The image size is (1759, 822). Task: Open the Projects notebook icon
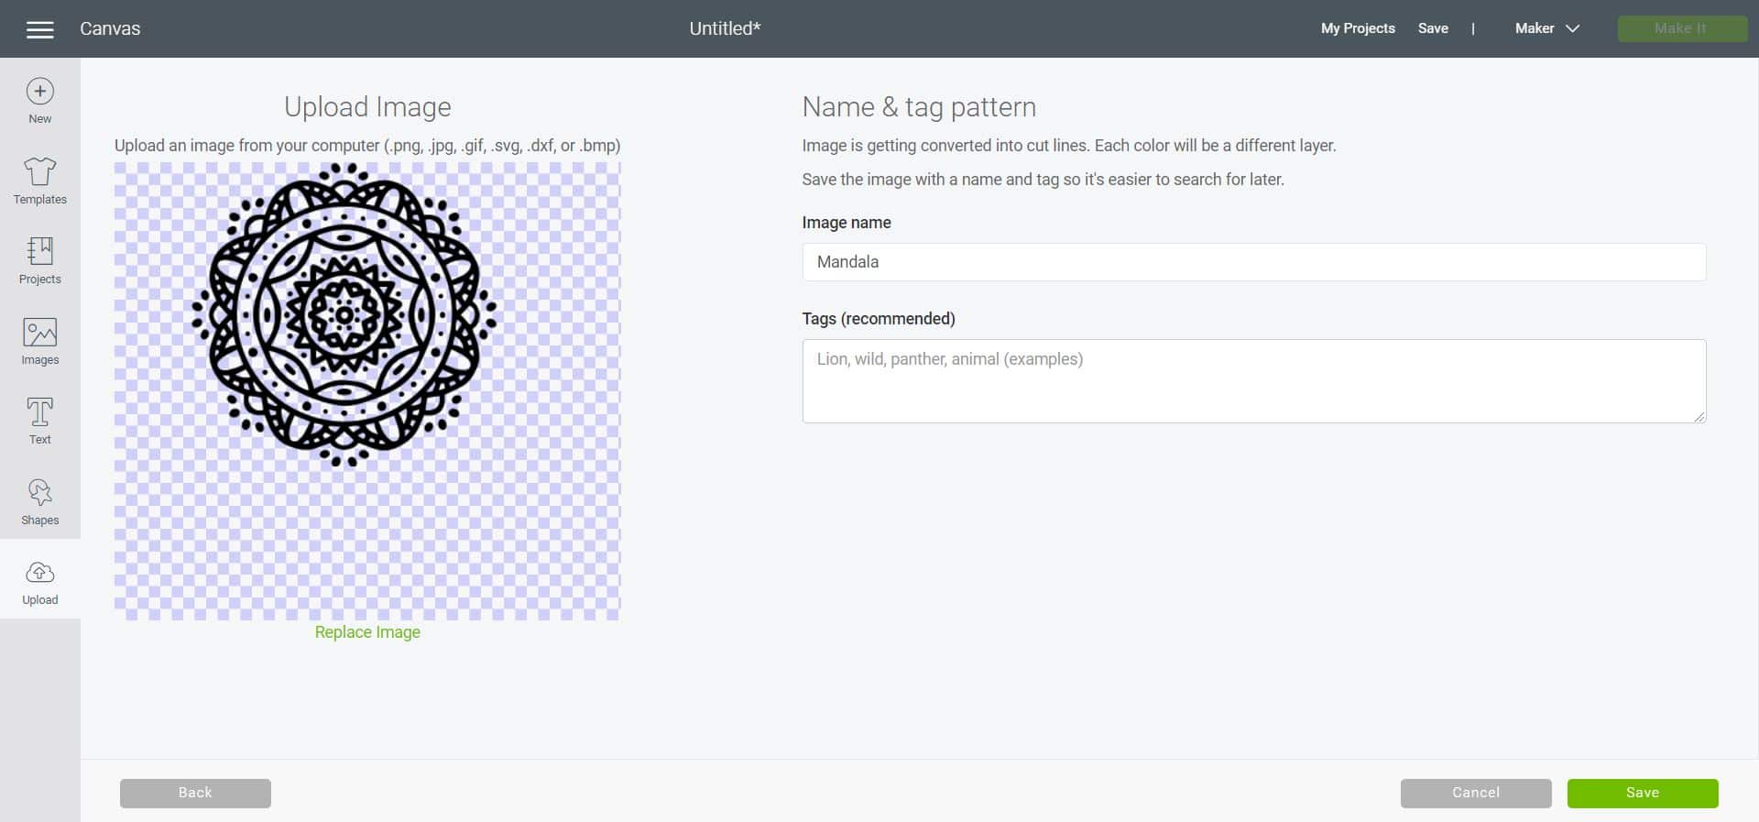point(39,251)
